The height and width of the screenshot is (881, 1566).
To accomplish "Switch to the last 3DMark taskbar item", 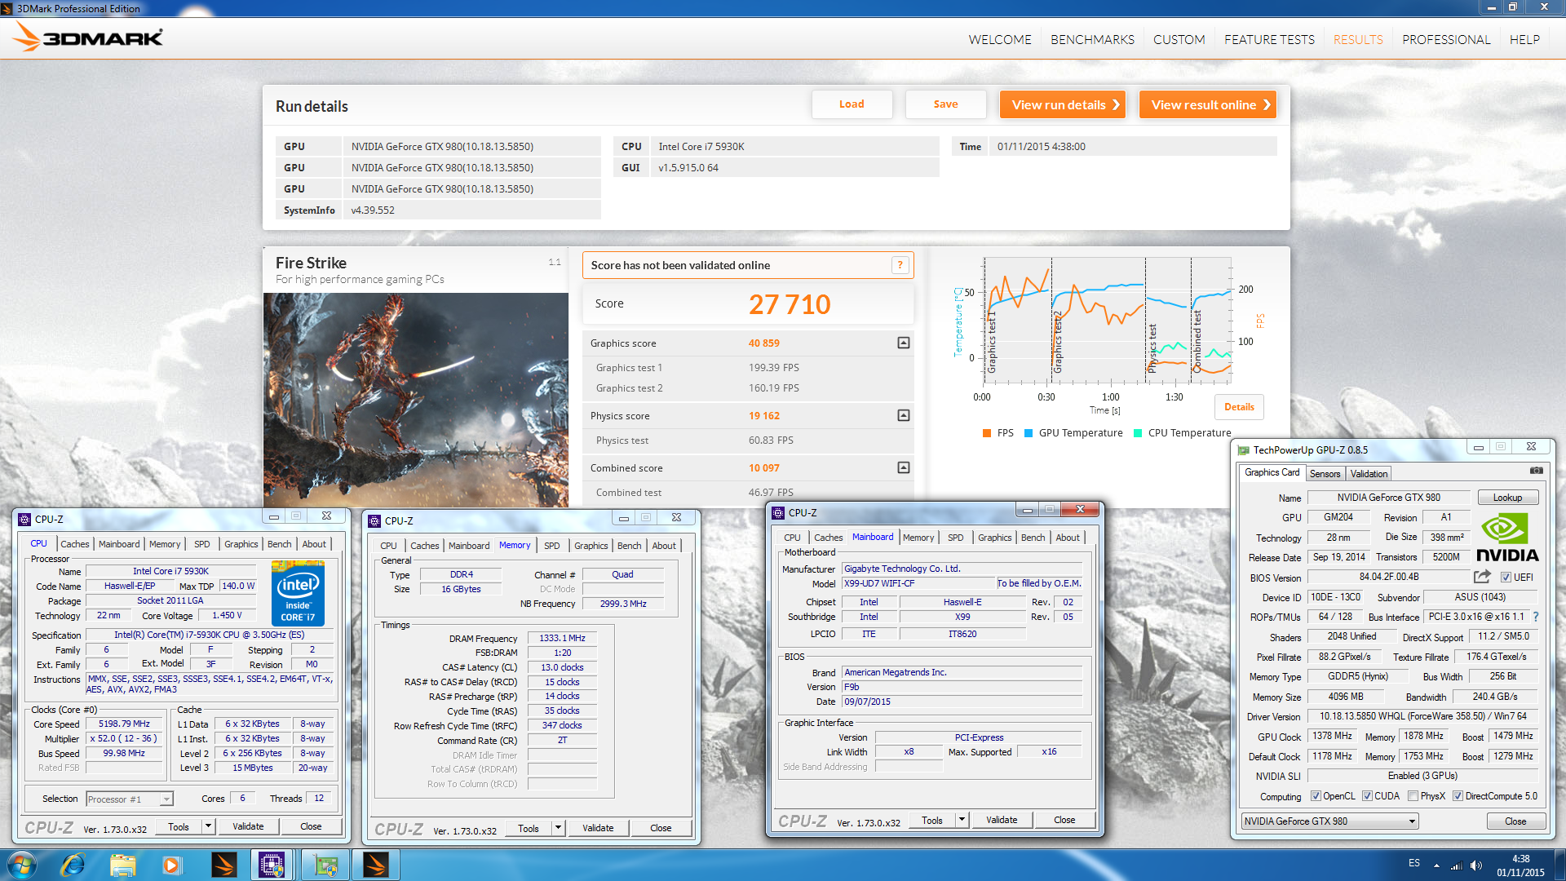I will click(x=375, y=865).
